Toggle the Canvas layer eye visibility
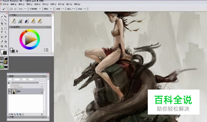 pos(10,91)
